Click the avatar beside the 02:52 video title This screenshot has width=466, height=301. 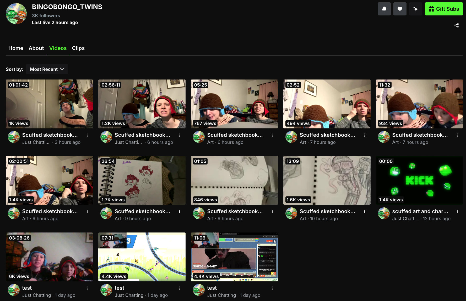tap(291, 137)
